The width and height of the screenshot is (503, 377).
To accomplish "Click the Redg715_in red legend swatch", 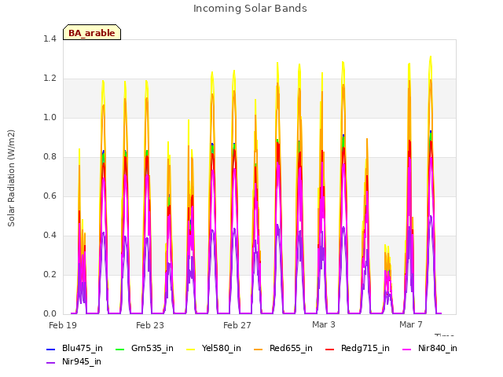I will pos(330,349).
